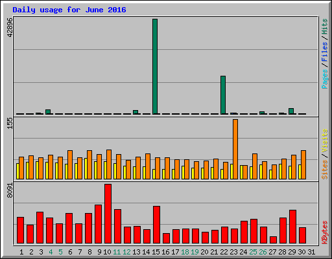332x259 pixels.
Task: Click day label 10 on the axis
Action: coord(107,252)
